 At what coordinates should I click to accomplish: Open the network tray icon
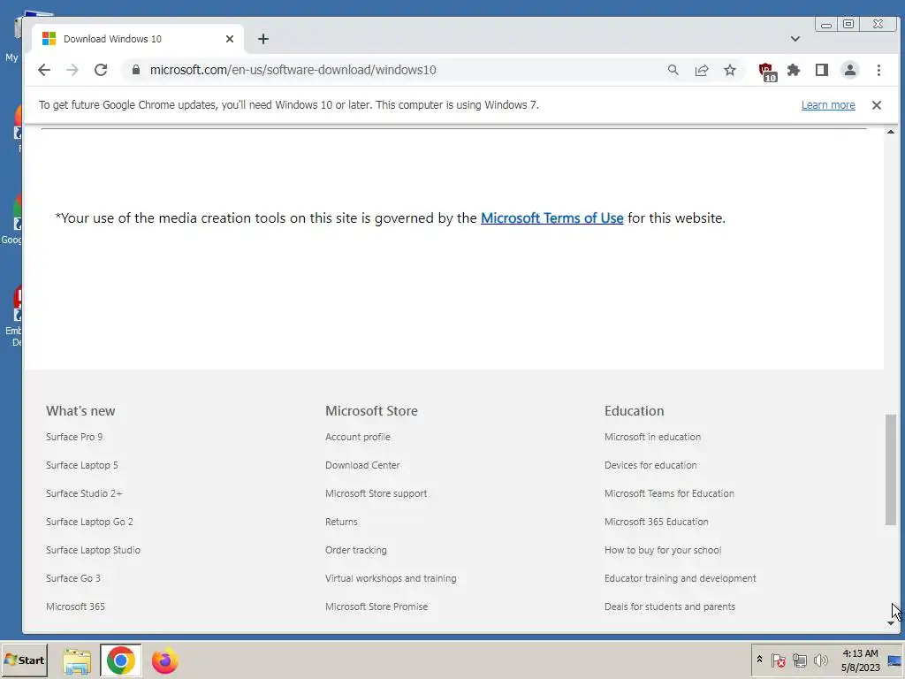pos(799,660)
